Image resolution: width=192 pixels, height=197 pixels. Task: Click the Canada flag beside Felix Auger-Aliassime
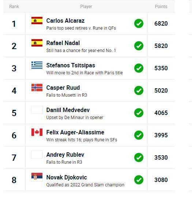(37, 132)
